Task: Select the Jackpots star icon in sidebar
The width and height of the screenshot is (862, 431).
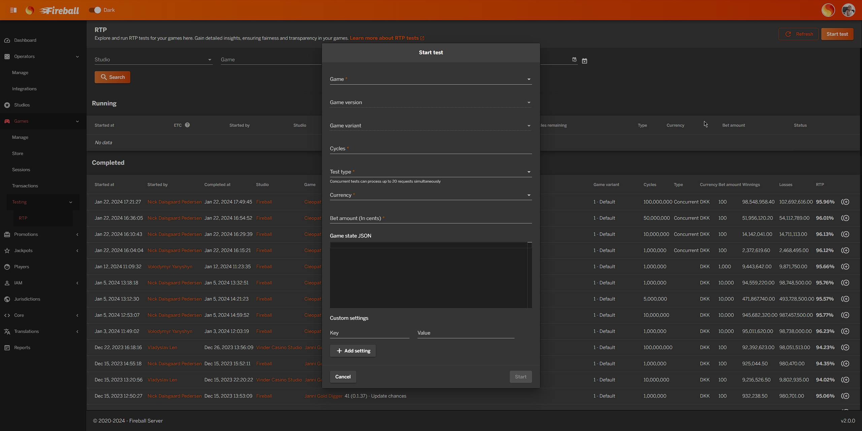Action: 7,250
